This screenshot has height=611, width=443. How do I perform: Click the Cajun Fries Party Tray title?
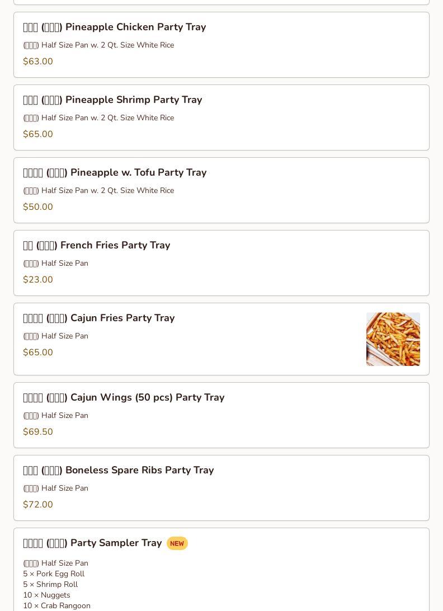pyautogui.click(x=99, y=318)
